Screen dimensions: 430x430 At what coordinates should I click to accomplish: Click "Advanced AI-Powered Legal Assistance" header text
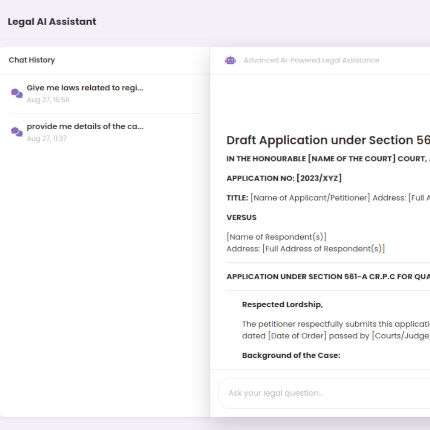click(311, 60)
